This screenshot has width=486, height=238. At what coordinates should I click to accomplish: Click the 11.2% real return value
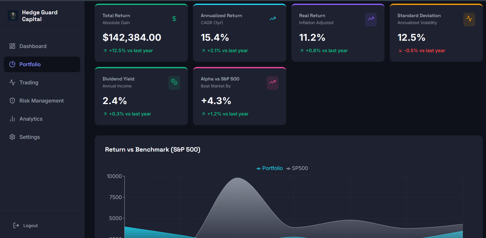tap(312, 37)
